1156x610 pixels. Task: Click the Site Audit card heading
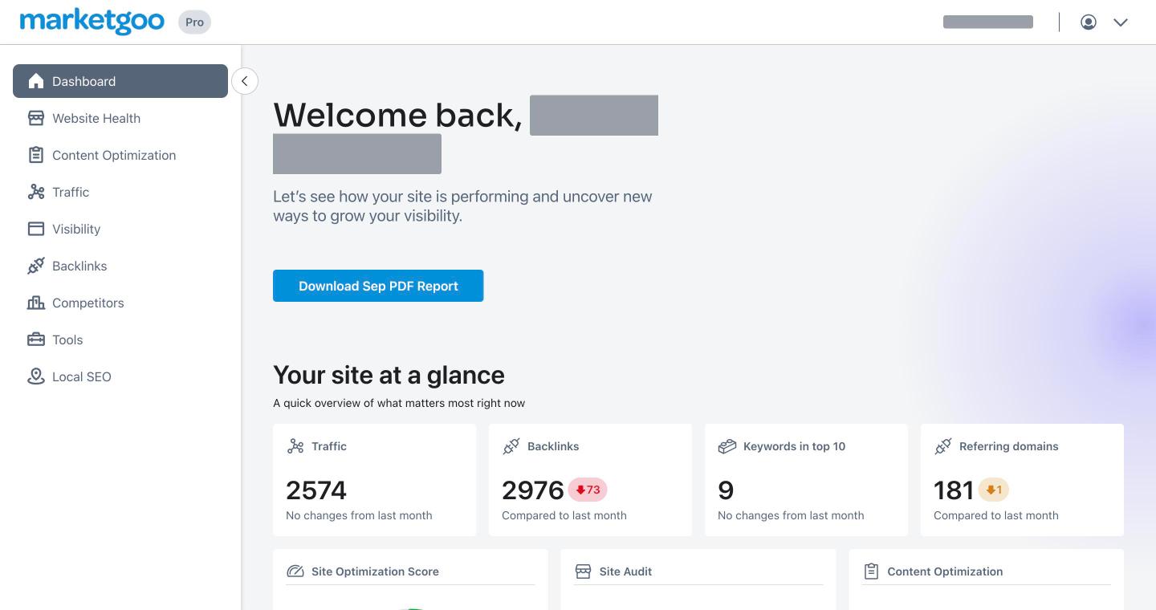click(625, 571)
